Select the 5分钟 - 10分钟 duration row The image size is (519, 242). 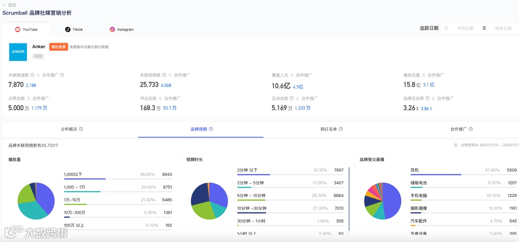(290, 196)
